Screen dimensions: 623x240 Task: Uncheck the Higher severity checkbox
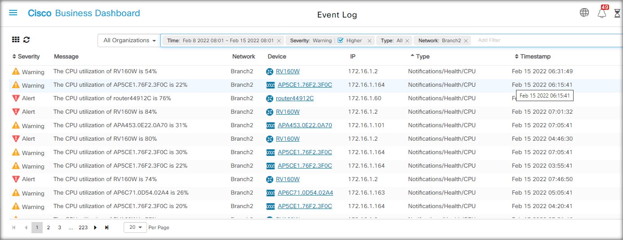(340, 40)
